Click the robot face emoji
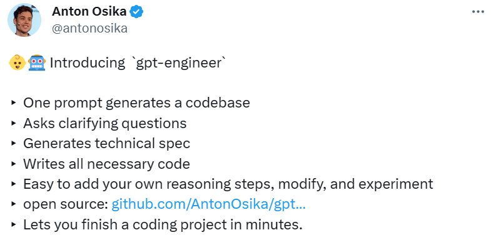 tap(37, 62)
